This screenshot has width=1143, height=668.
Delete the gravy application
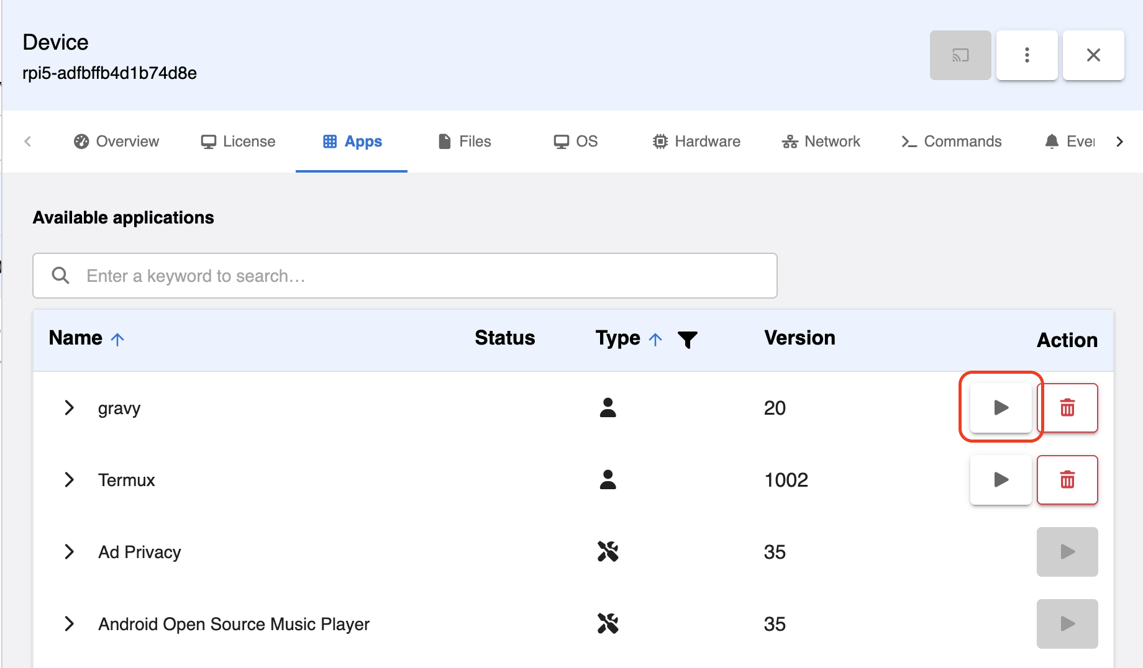pos(1067,408)
